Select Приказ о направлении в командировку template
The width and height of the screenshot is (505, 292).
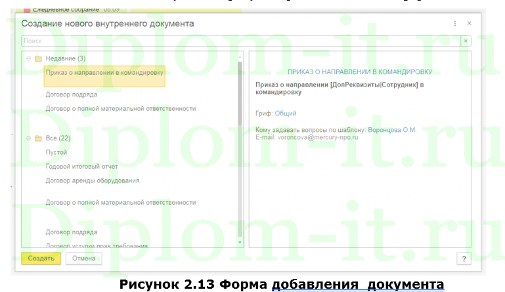(104, 76)
